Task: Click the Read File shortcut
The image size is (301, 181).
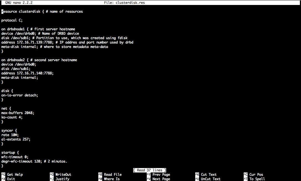Action: coord(110,174)
